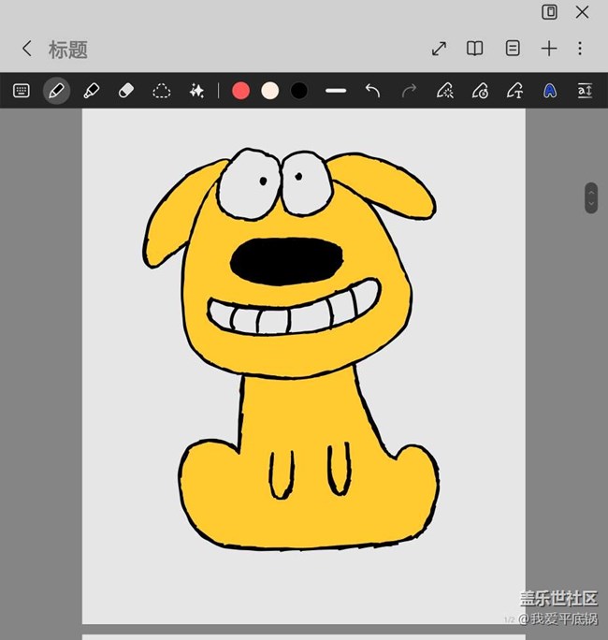Toggle reading mode book icon
The image size is (608, 640).
click(475, 49)
